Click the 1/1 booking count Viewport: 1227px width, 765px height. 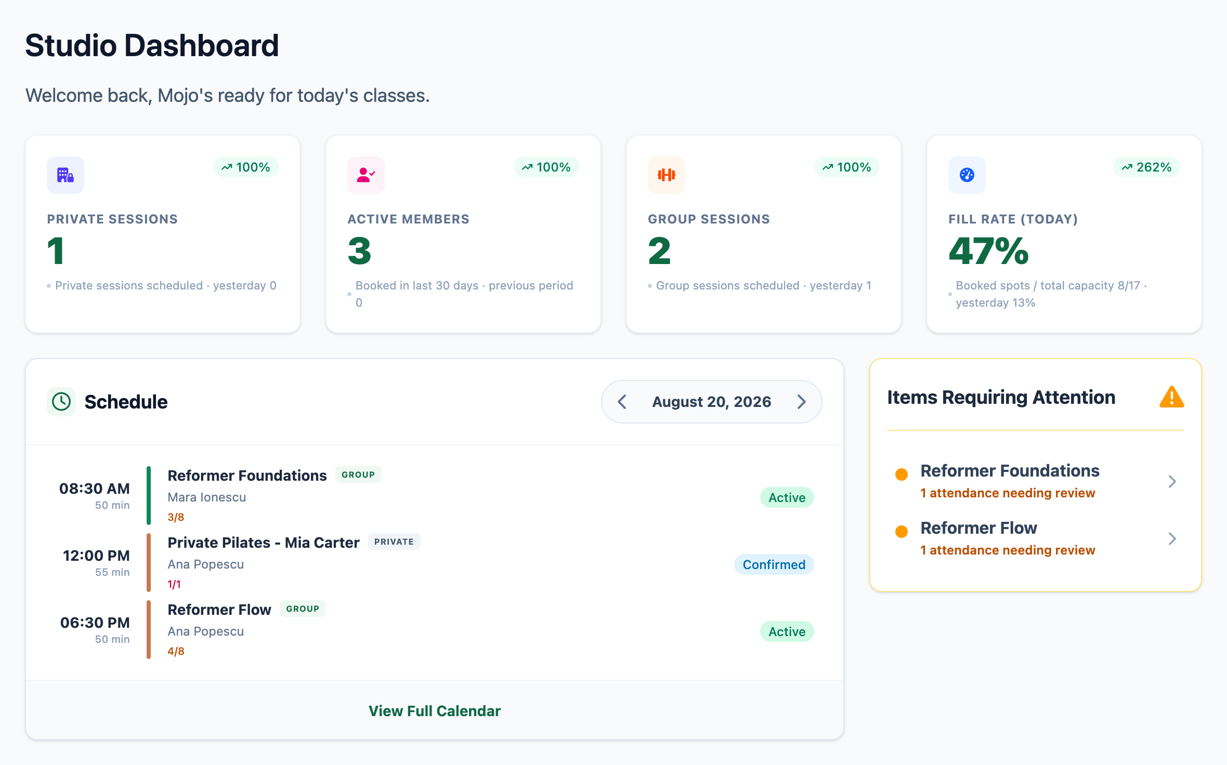coord(174,584)
